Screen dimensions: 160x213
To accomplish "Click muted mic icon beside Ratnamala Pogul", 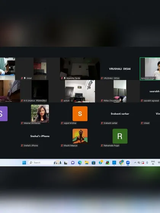I will (x=102, y=145).
